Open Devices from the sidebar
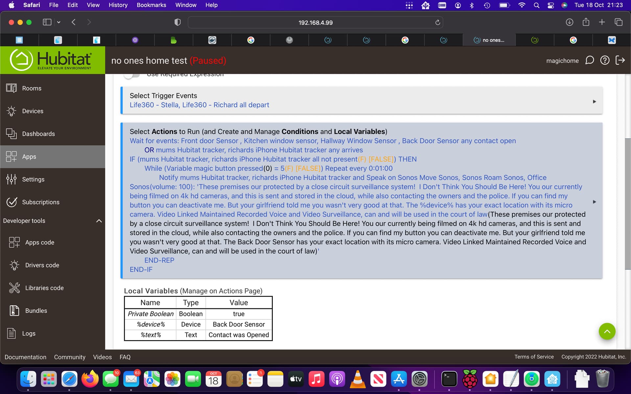Screen dimensions: 631x394 coord(32,111)
